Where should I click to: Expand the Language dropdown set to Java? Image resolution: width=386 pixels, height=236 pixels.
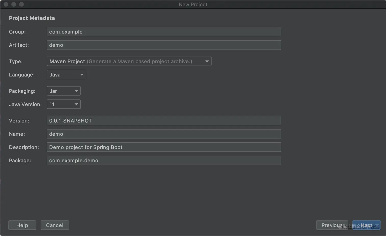coord(66,74)
